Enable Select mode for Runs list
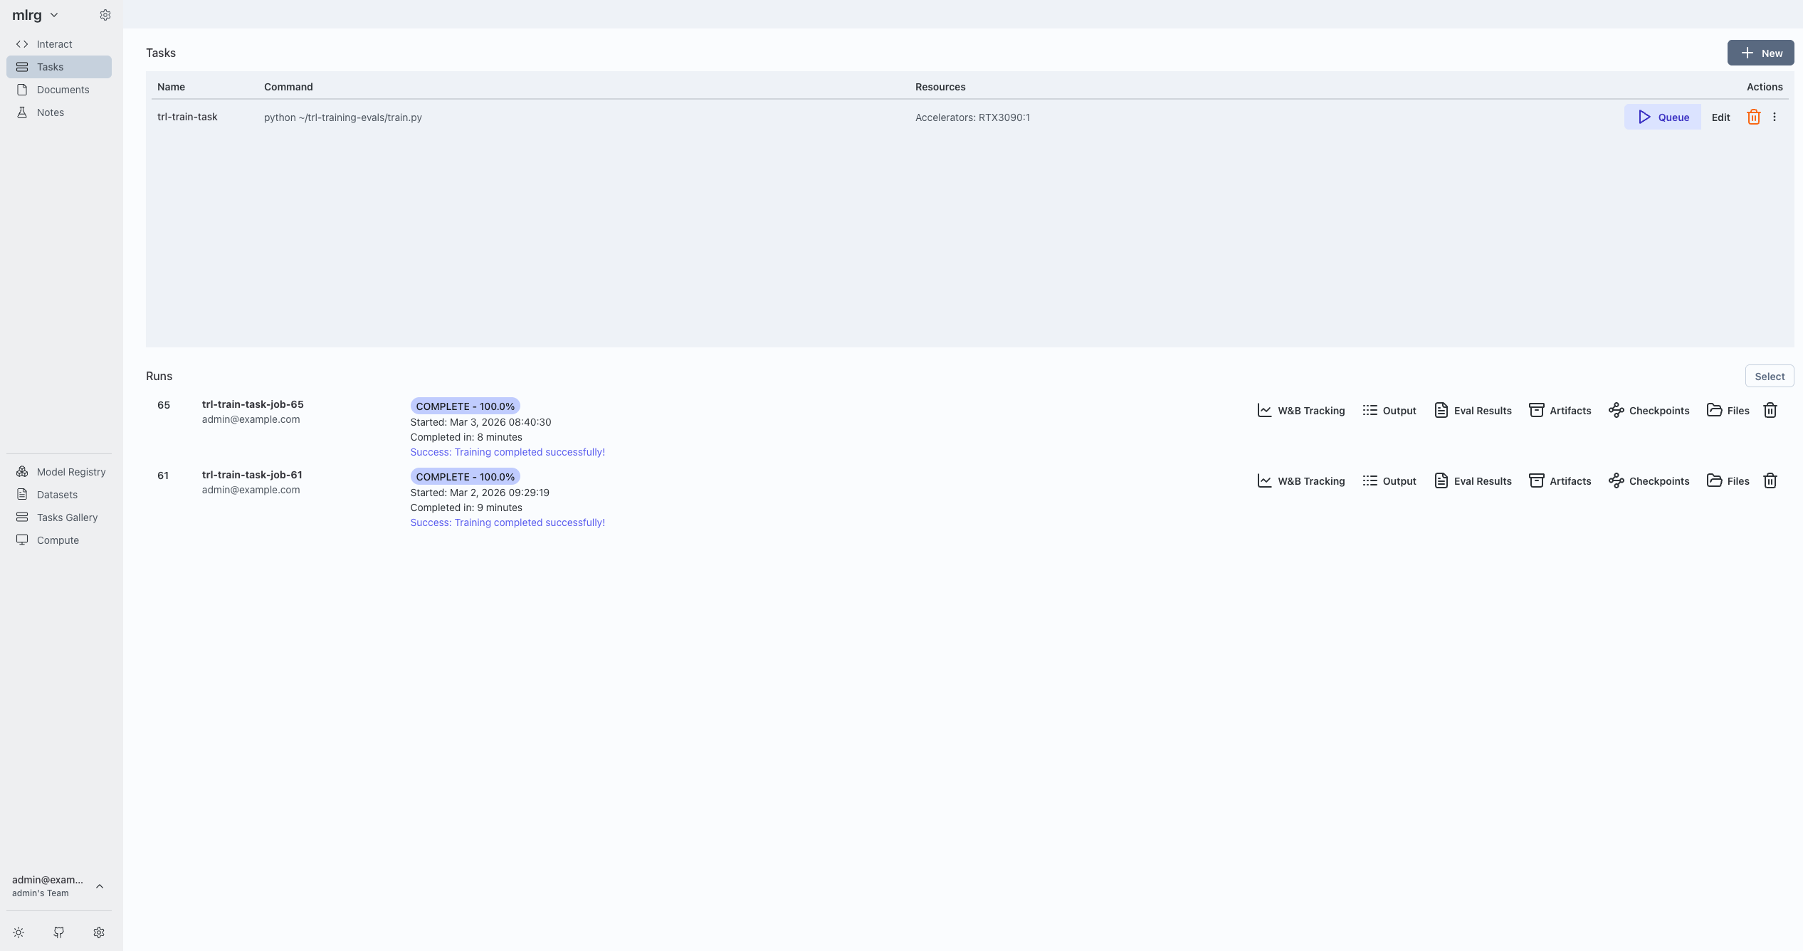 coord(1770,376)
